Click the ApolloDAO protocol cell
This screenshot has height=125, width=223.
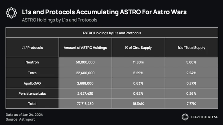point(32,83)
